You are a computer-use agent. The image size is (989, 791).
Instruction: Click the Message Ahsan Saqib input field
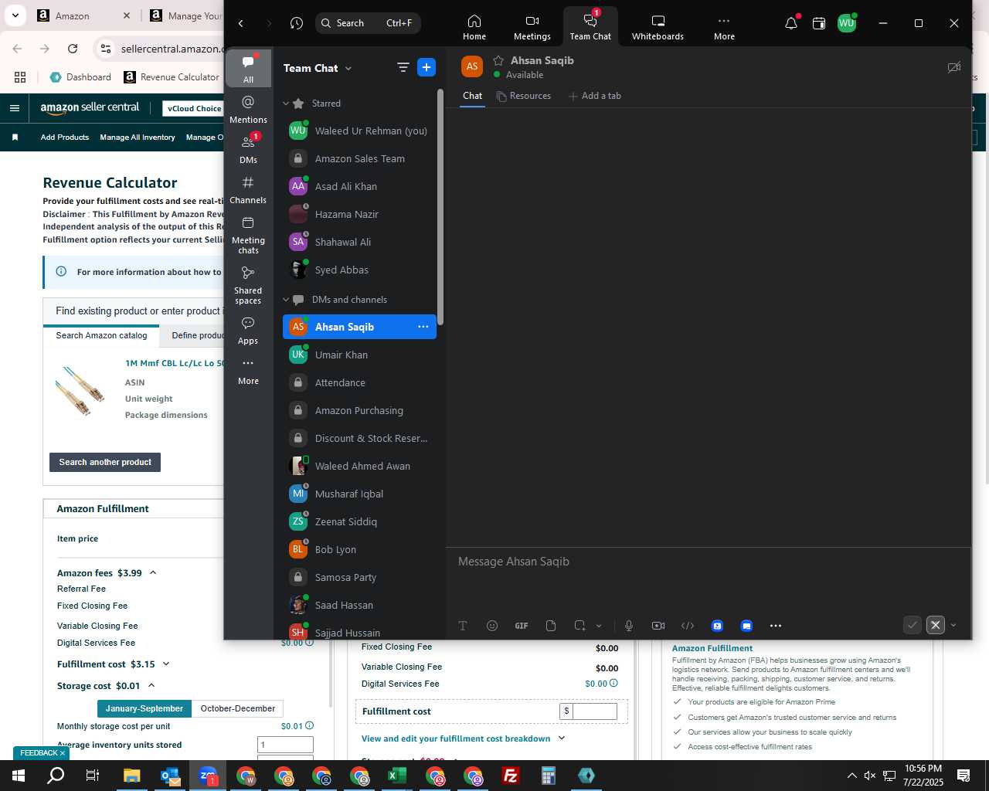click(709, 562)
